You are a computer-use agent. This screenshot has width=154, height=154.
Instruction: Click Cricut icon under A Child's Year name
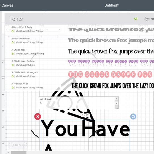pos(13,54)
